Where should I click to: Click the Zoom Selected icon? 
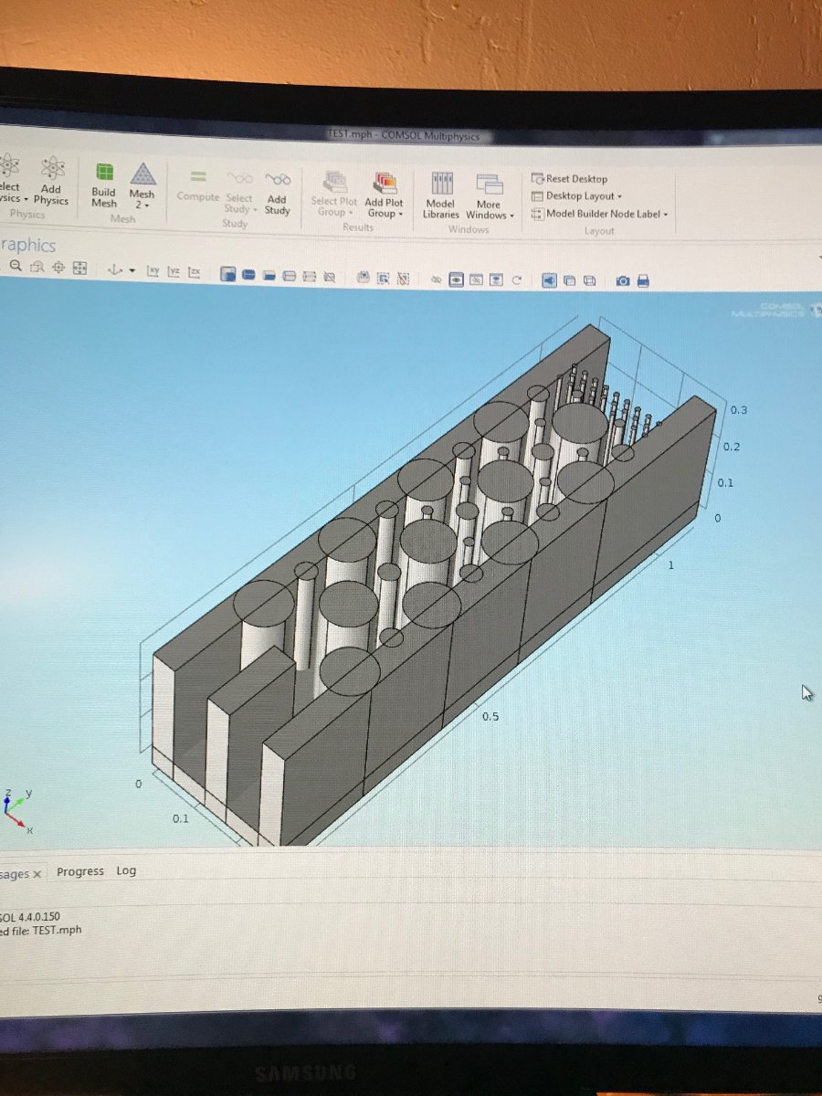click(58, 268)
